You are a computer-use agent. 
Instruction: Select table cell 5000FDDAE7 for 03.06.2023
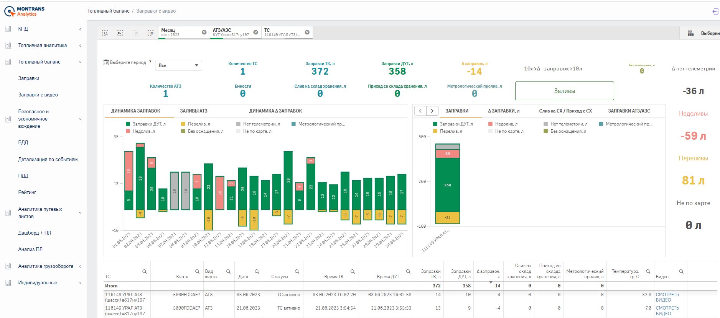186,295
